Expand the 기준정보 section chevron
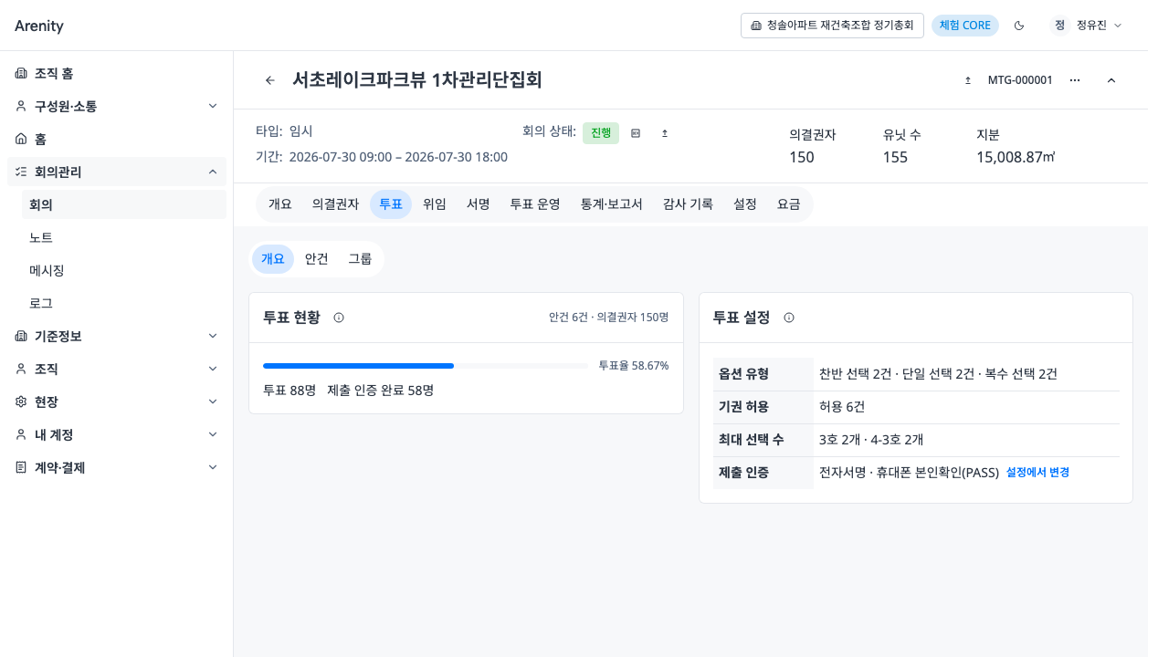The image size is (1158, 657). [213, 336]
